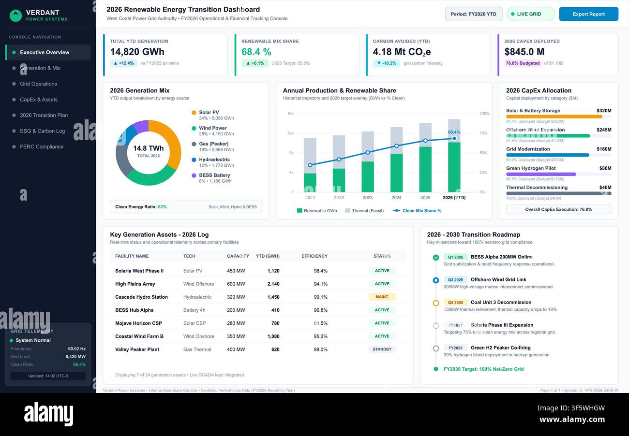Click the Period: FY2026 YTD selector
Viewport: 629px width, 436px height.
tap(474, 14)
